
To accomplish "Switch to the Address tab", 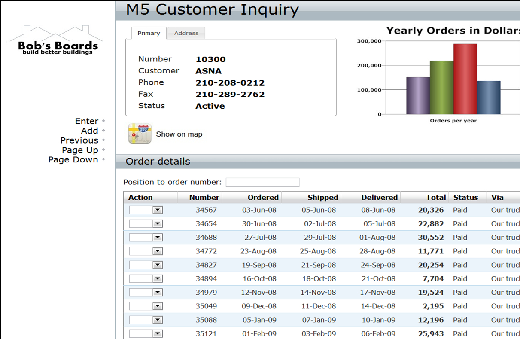I will point(186,33).
